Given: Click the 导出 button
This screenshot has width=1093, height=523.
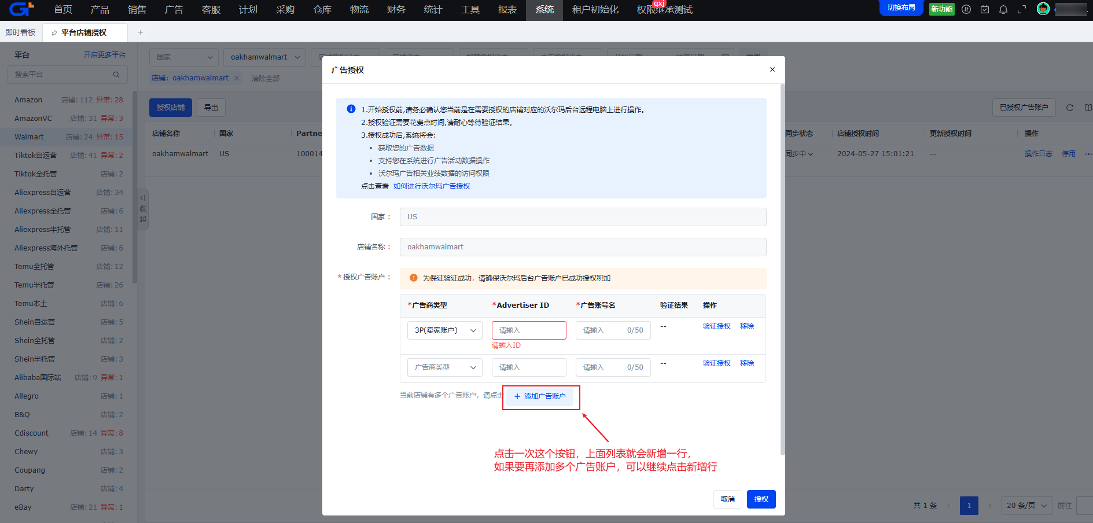Looking at the screenshot, I should (x=211, y=108).
